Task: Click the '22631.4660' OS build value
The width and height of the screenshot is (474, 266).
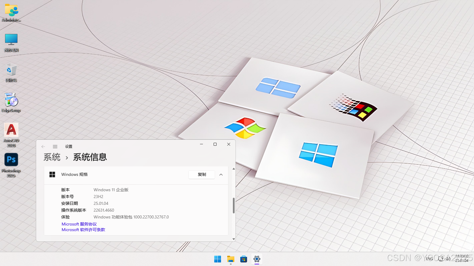Action: tap(104, 210)
